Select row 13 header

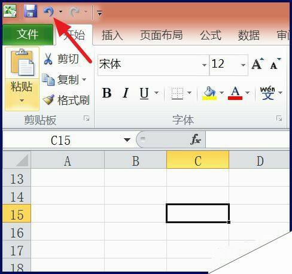[17, 178]
